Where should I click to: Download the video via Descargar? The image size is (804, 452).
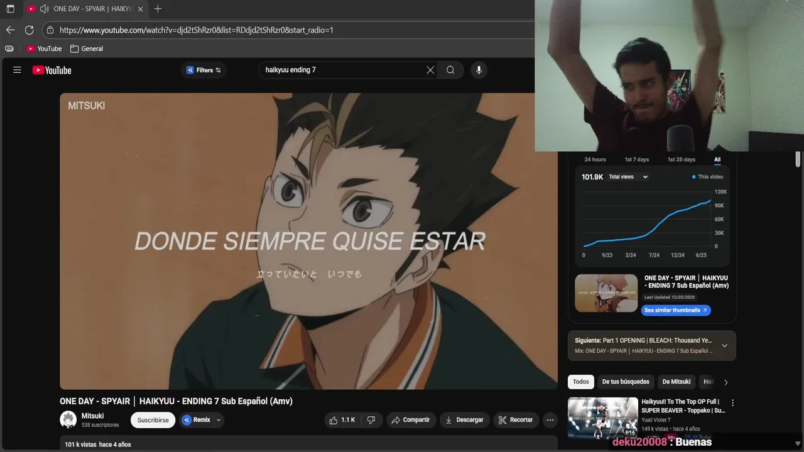click(x=464, y=420)
